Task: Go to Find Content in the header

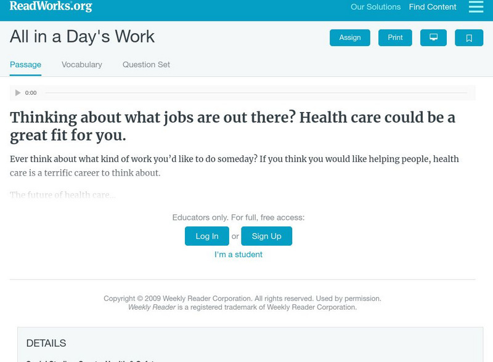Action: point(433,7)
